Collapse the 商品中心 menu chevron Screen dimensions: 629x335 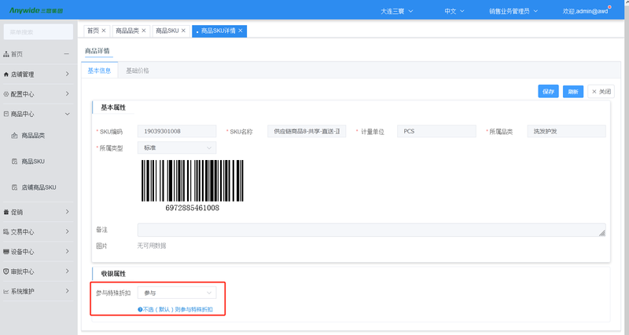pos(67,114)
